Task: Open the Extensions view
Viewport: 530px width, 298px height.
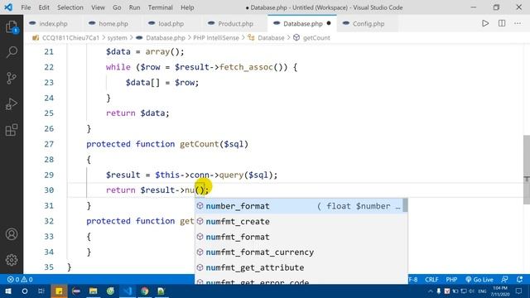Action: tap(12, 130)
